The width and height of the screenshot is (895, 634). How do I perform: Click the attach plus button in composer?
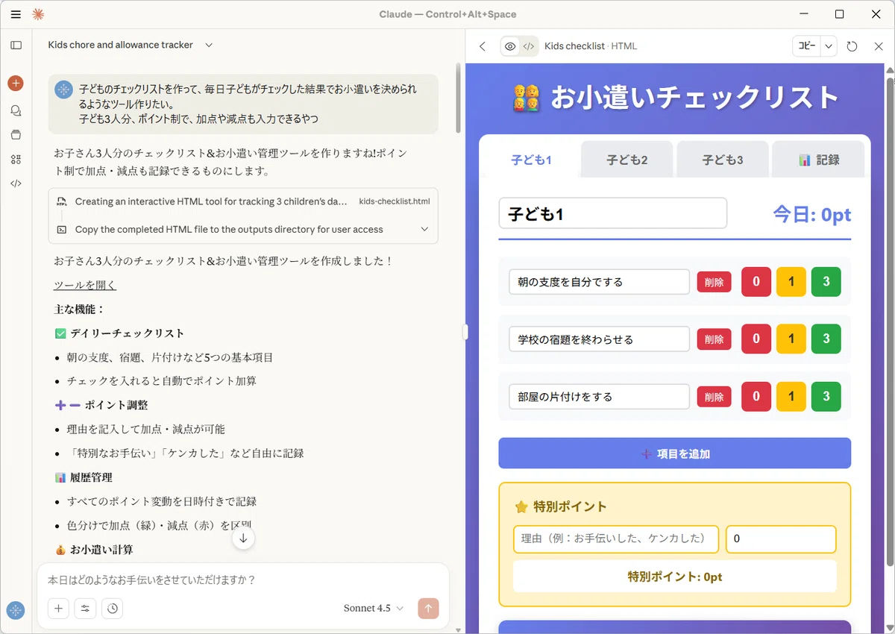click(x=58, y=608)
